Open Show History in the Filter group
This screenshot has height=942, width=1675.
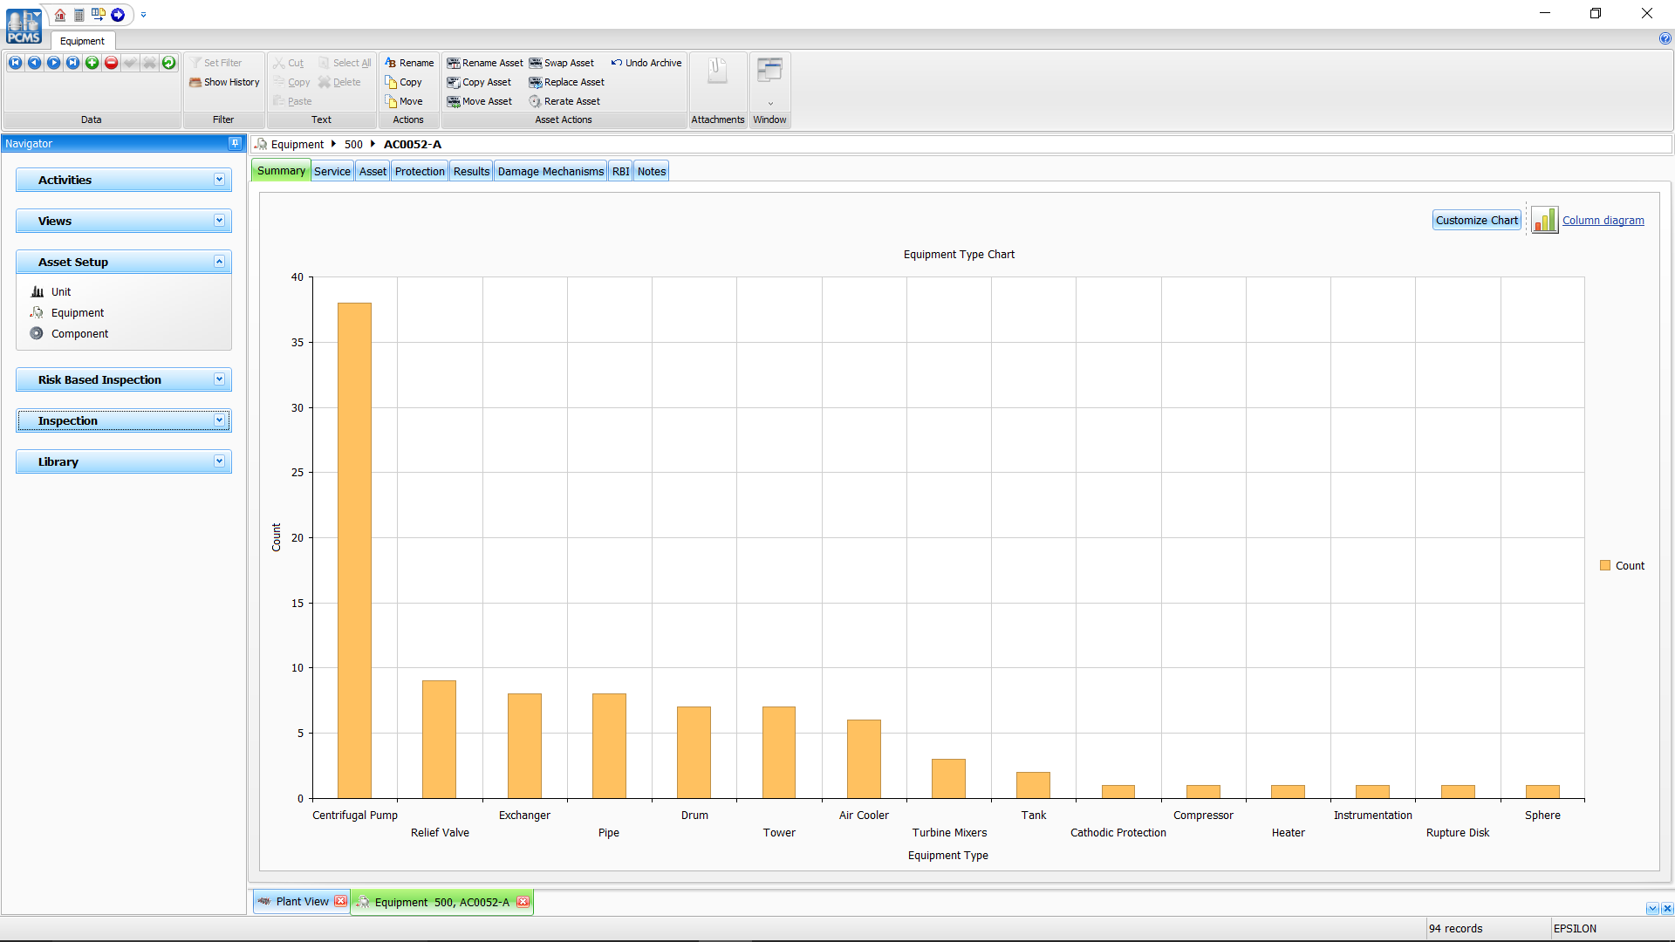point(224,82)
